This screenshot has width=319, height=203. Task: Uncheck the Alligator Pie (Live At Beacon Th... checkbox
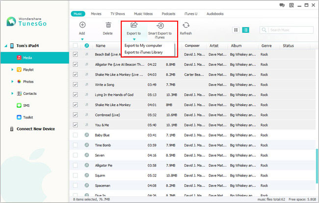point(75,64)
